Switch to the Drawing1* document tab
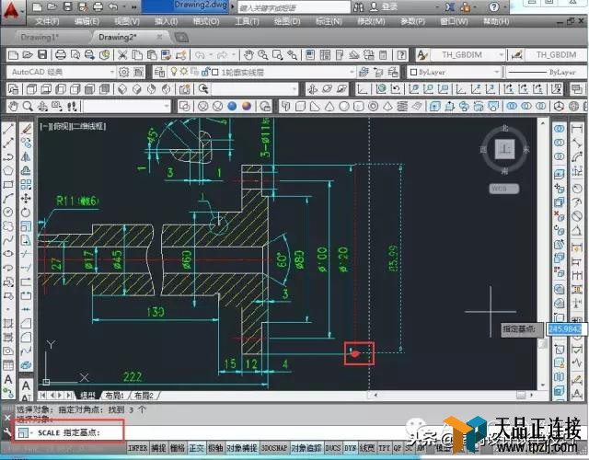589x460 pixels. click(x=40, y=37)
